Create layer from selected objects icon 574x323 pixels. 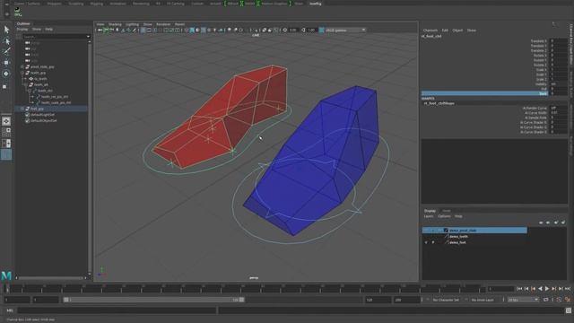(563, 223)
